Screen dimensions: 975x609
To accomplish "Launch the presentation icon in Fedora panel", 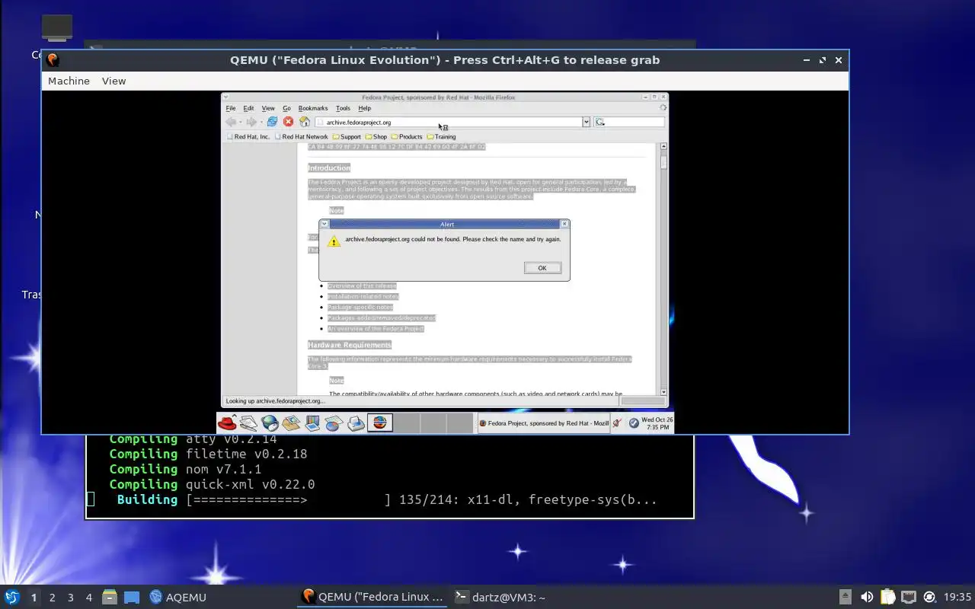I will pos(312,422).
